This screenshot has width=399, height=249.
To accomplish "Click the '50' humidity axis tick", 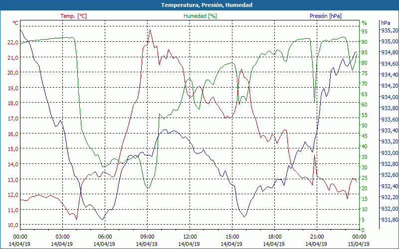I will (365, 125).
